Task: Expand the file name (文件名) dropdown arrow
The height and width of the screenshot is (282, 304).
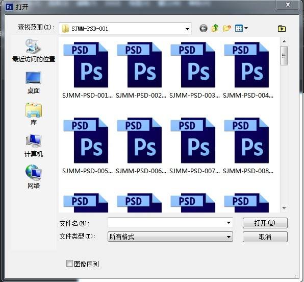Action: [x=229, y=223]
